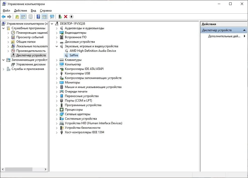Open the Действие menu
248x178 pixels.
(20, 11)
